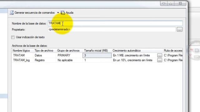Open the Generar secuencia de comandos button
The width and height of the screenshot is (200, 112).
[32, 12]
